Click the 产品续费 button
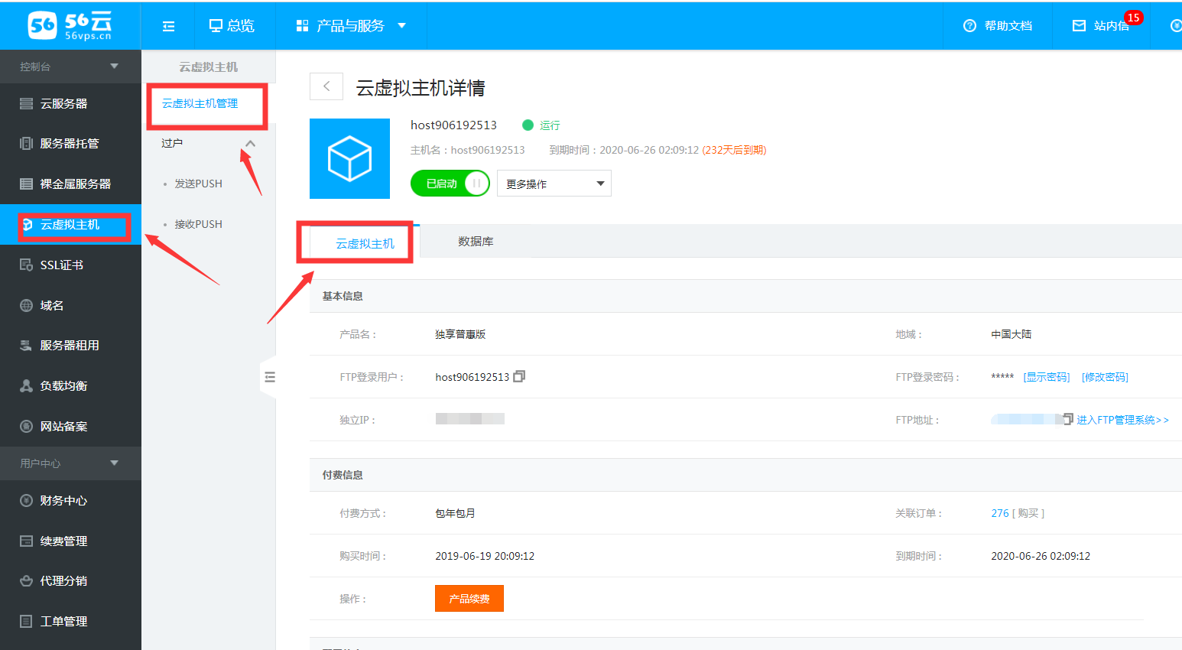This screenshot has height=650, width=1182. coord(469,599)
